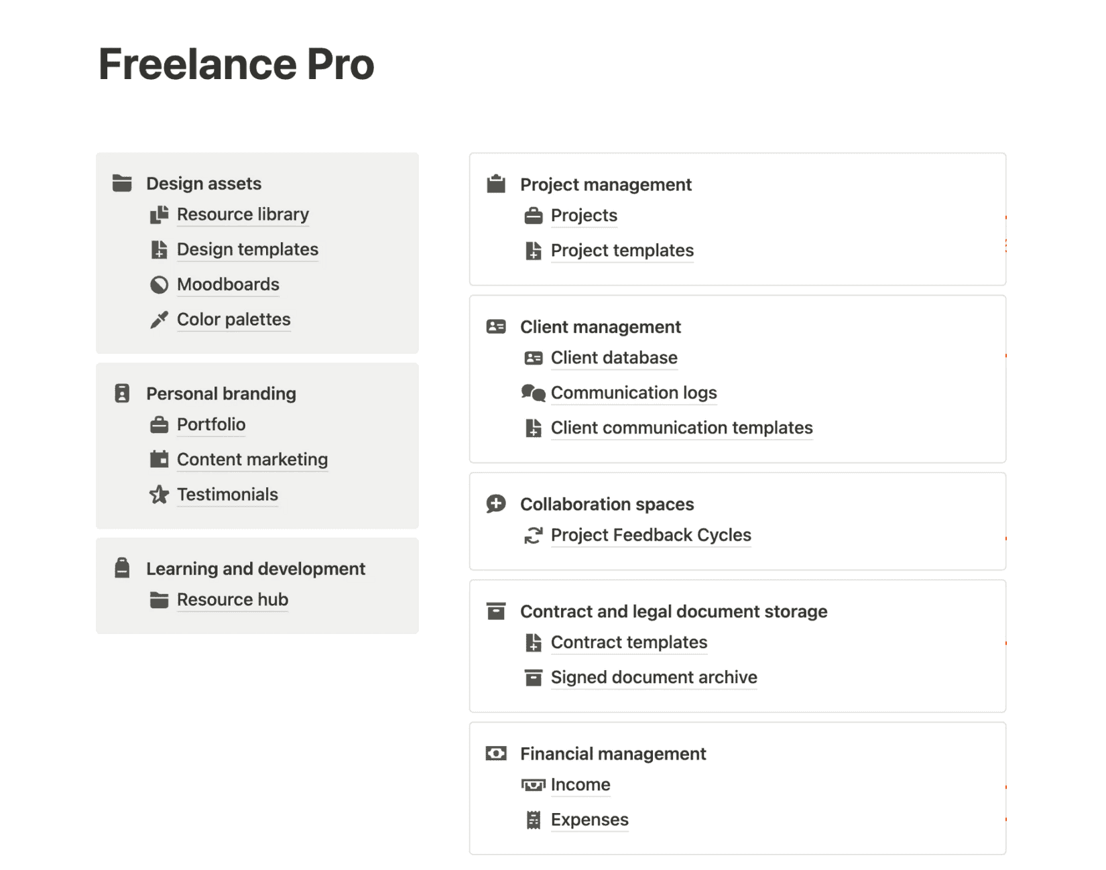
Task: Open the Project templates link
Action: coord(622,251)
